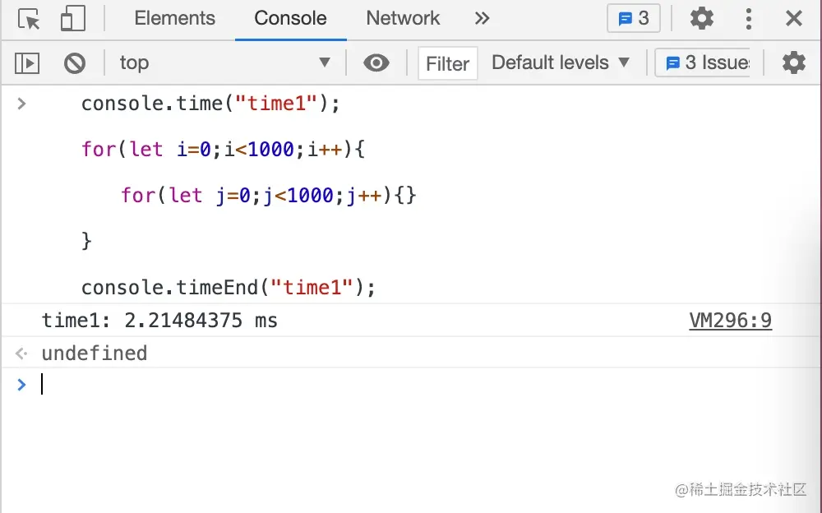Select the inner for loop with variable j
This screenshot has height=513, width=822.
(269, 195)
